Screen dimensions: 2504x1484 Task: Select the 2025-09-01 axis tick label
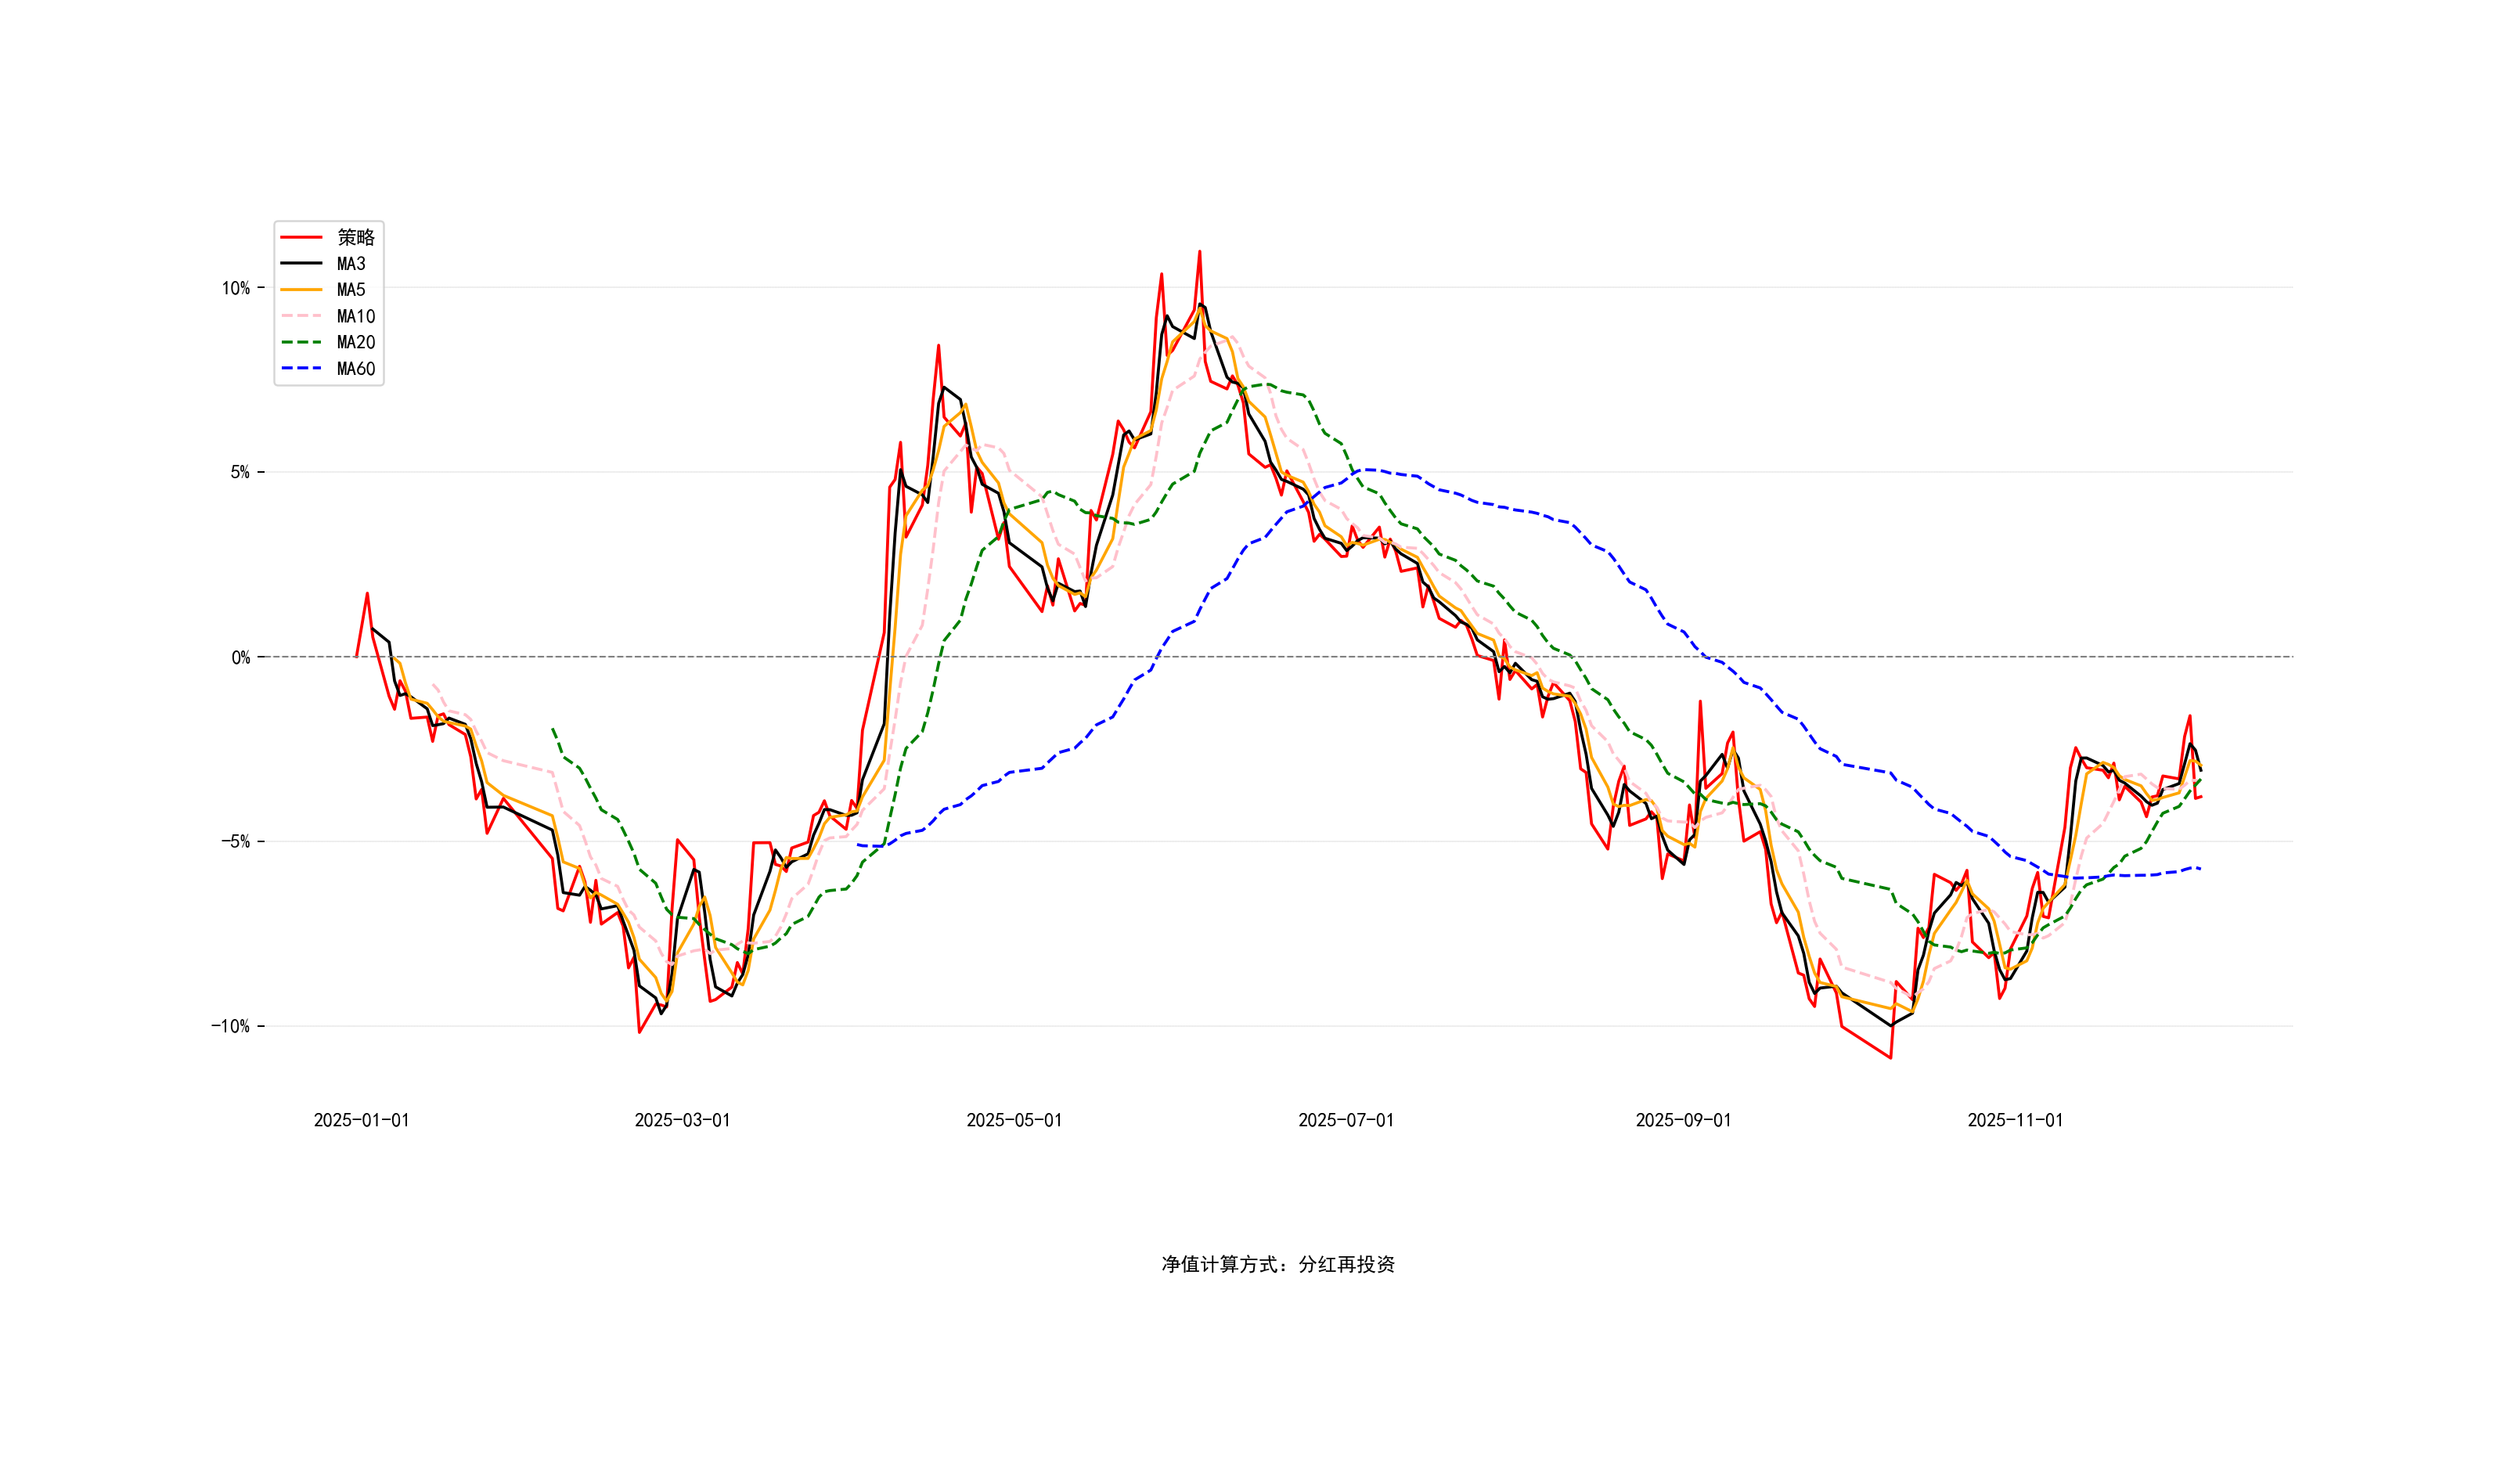(x=1683, y=1120)
